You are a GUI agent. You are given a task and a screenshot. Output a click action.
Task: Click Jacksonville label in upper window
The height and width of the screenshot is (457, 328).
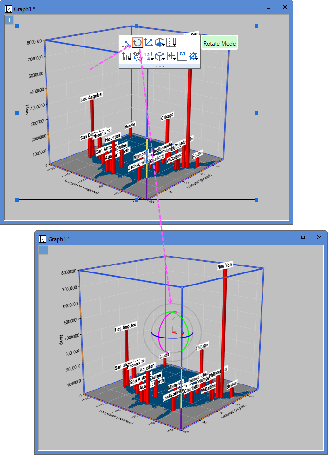138,166
